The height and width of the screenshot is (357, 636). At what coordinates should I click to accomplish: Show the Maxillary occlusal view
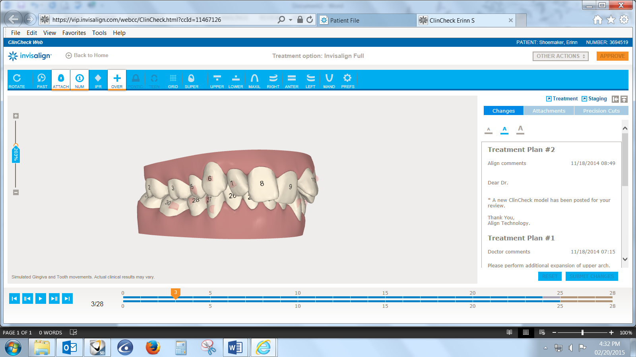coord(254,80)
